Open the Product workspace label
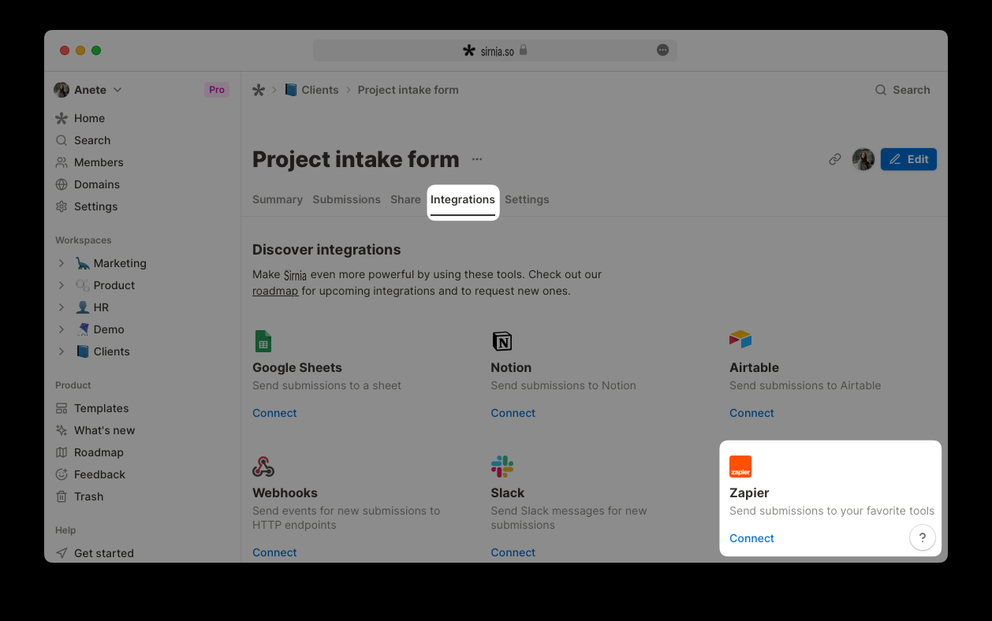Screen dimensions: 992x621 click(114, 285)
